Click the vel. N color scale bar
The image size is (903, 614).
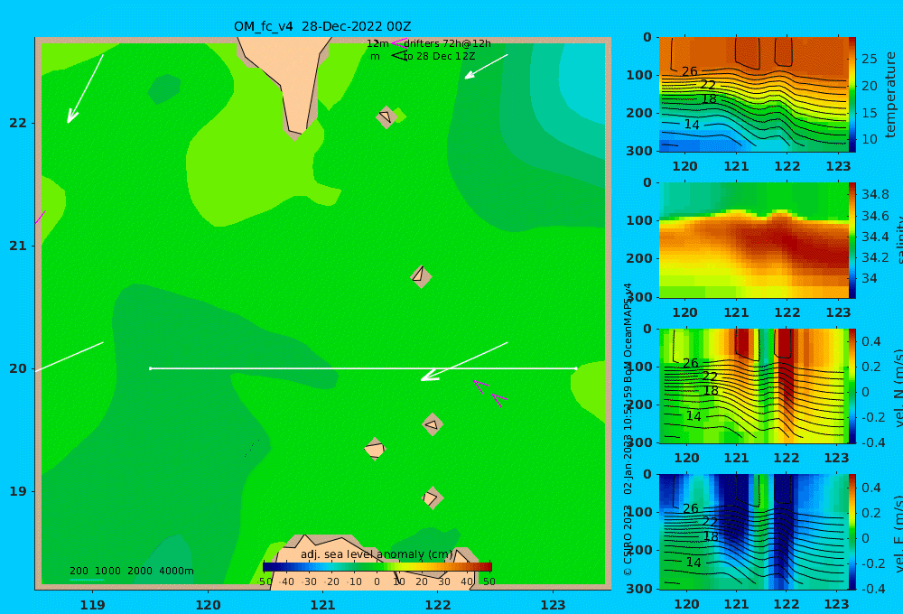point(852,386)
